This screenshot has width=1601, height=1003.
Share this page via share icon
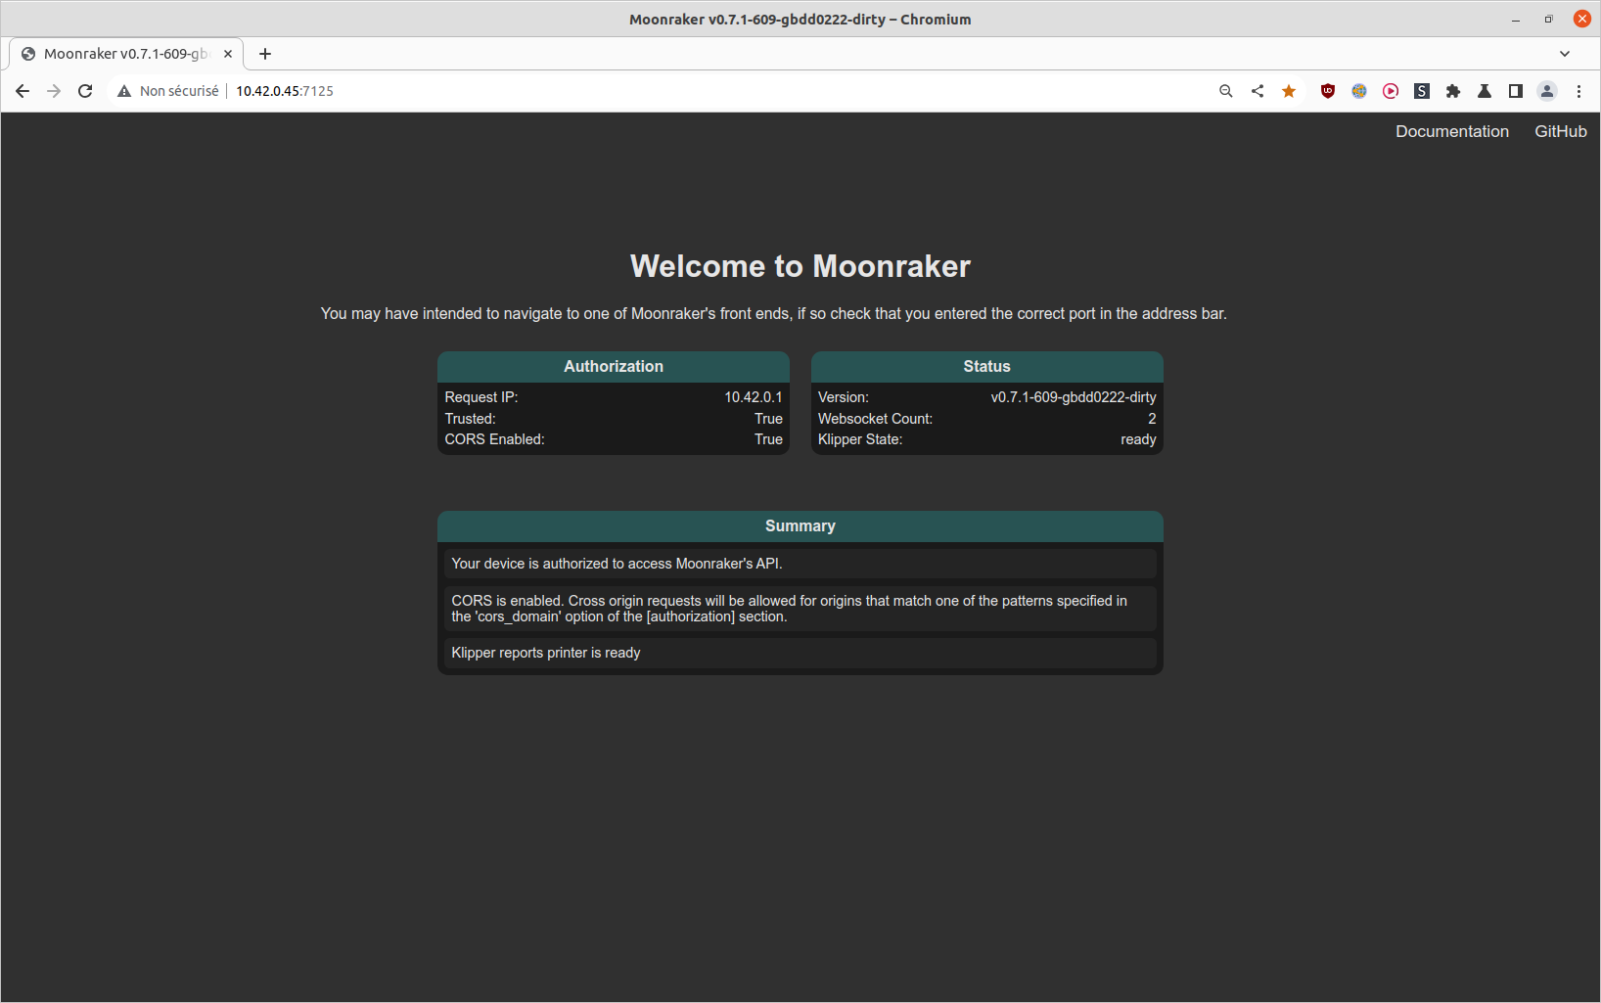(1258, 91)
